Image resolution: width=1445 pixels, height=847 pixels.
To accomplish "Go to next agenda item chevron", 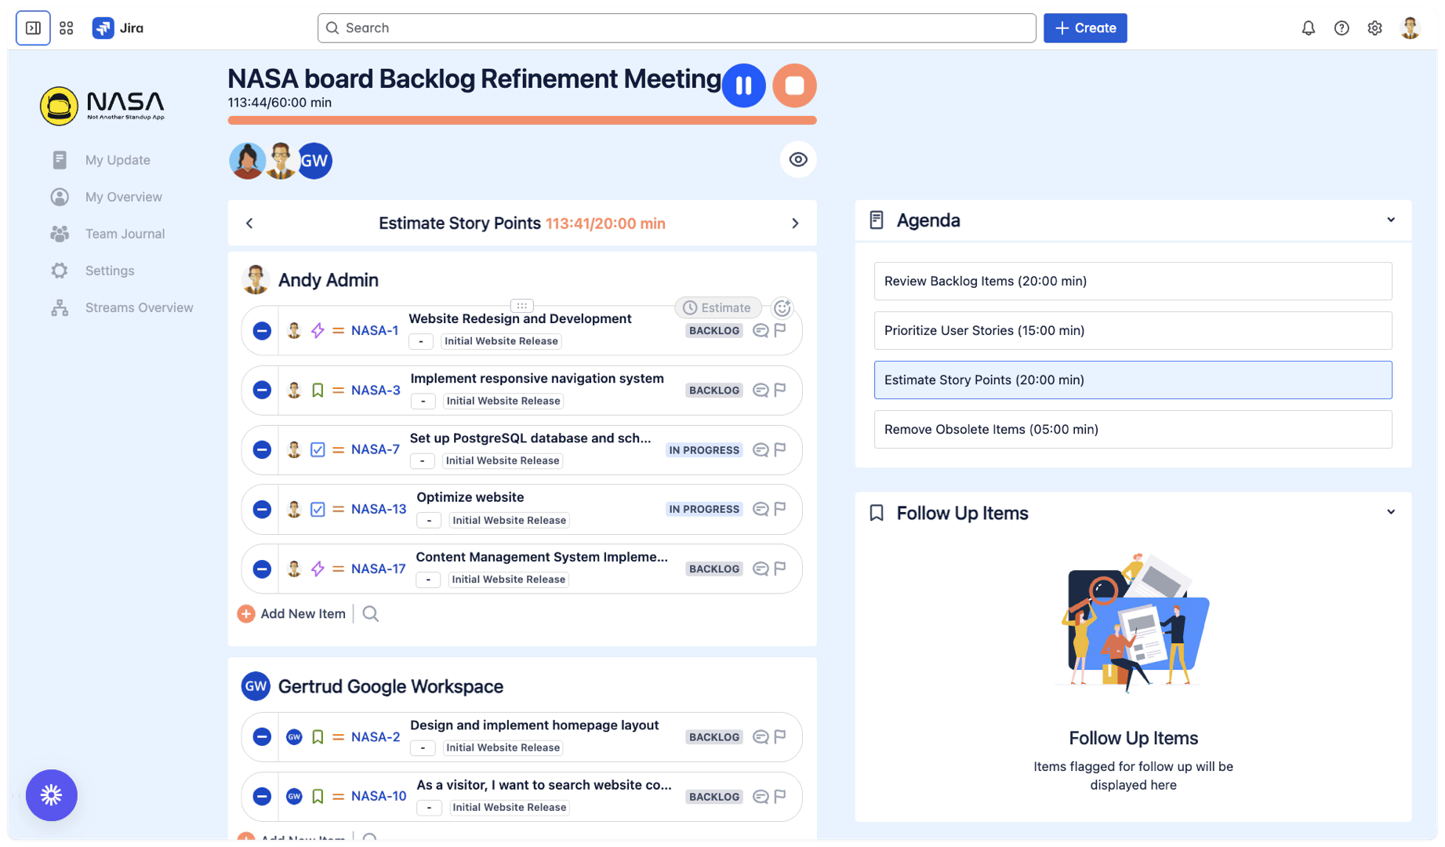I will point(795,224).
